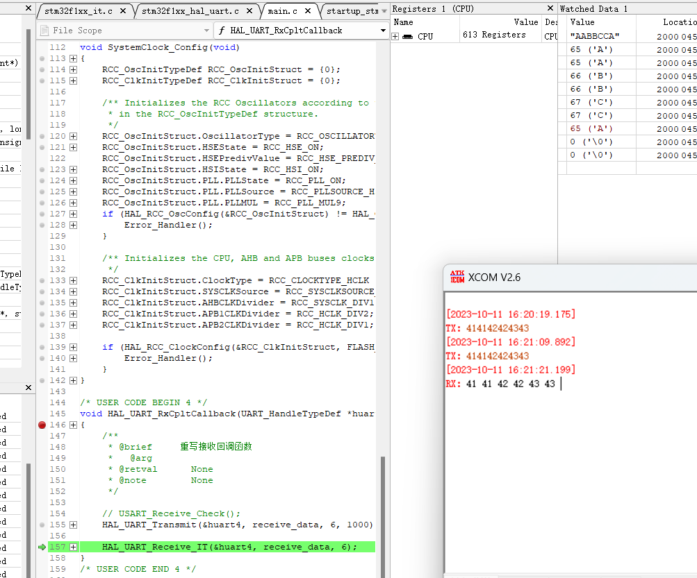Click the Name column header in Registers

403,22
